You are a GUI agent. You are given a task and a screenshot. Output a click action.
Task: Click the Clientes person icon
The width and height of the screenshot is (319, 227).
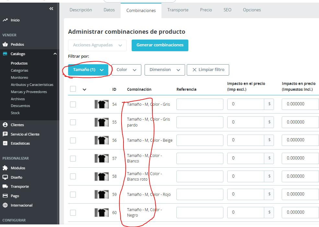pyautogui.click(x=5, y=125)
